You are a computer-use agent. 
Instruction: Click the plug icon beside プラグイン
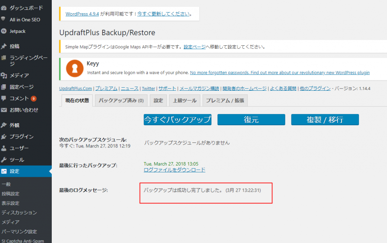coord(4,137)
